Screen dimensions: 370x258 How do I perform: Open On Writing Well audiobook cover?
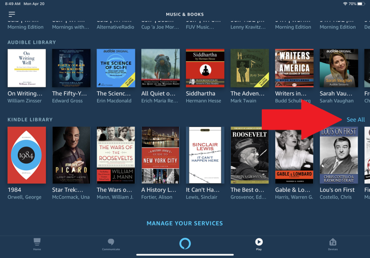pyautogui.click(x=27, y=68)
